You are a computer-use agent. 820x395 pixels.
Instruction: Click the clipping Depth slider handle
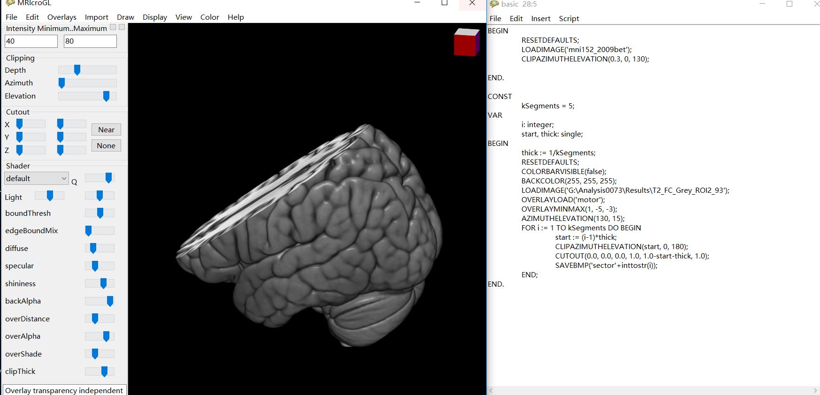tap(77, 70)
